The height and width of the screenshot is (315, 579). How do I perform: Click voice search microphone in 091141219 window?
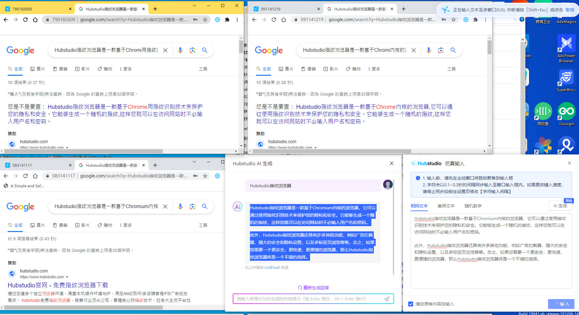pos(429,50)
